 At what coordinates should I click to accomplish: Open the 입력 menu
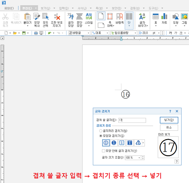[64, 8]
